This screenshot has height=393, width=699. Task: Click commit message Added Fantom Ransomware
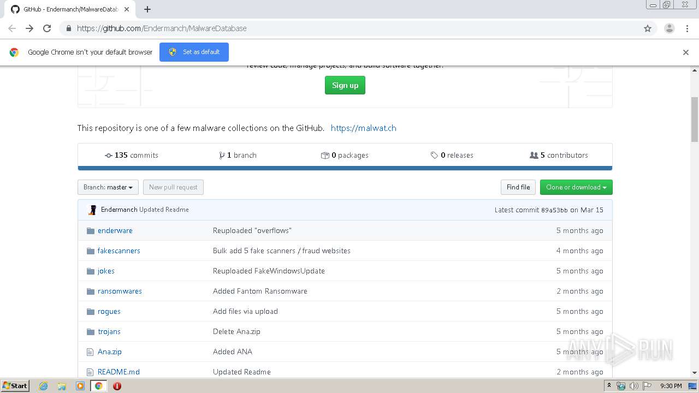260,291
